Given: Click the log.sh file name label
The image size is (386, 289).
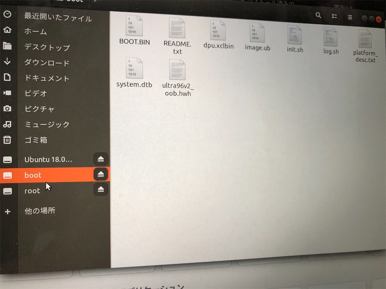Looking at the screenshot, I should click(331, 51).
